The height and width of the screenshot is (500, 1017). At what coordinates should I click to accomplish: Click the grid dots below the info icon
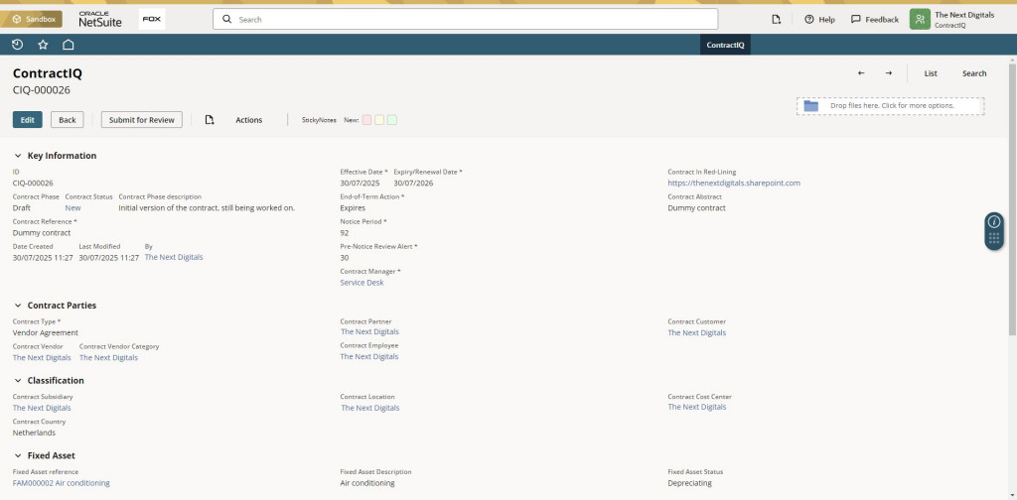[x=993, y=238]
